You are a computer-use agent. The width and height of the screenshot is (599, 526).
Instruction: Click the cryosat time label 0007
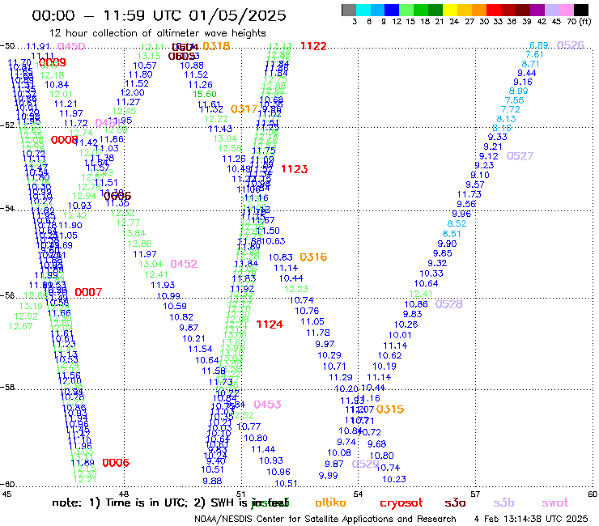click(88, 293)
